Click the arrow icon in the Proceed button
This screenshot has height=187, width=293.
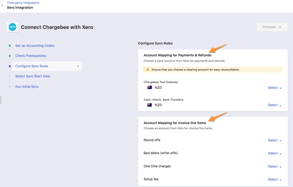(280, 27)
